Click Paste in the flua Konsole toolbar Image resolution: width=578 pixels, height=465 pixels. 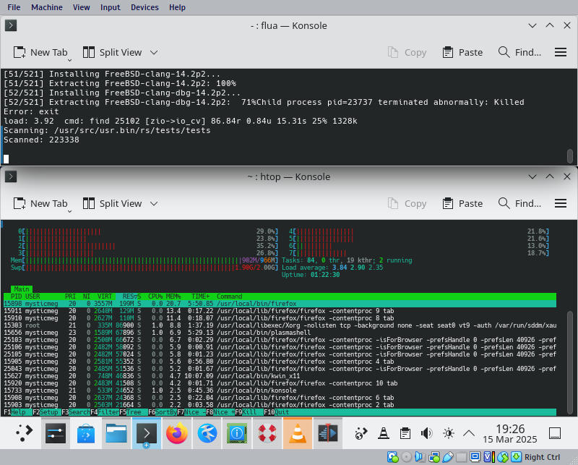click(x=462, y=52)
